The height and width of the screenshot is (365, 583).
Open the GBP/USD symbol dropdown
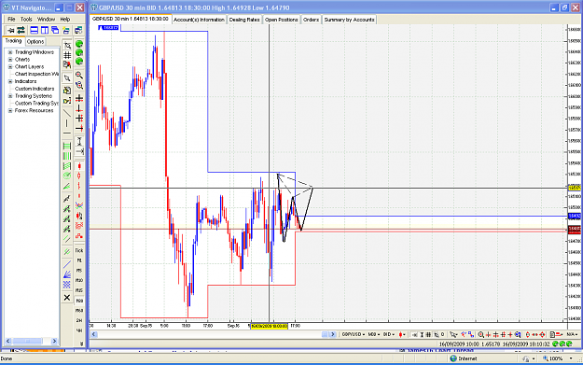click(x=354, y=334)
